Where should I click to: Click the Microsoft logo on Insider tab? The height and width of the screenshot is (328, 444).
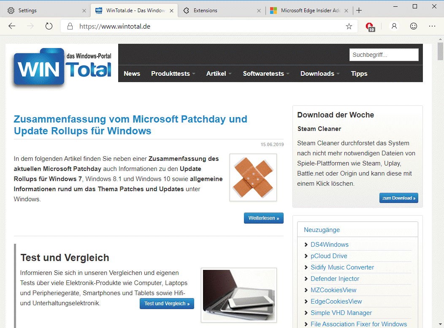[x=273, y=11]
